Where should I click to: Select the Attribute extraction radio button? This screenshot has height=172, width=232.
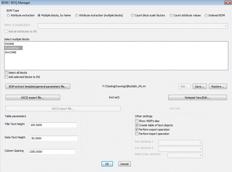coord(9,15)
